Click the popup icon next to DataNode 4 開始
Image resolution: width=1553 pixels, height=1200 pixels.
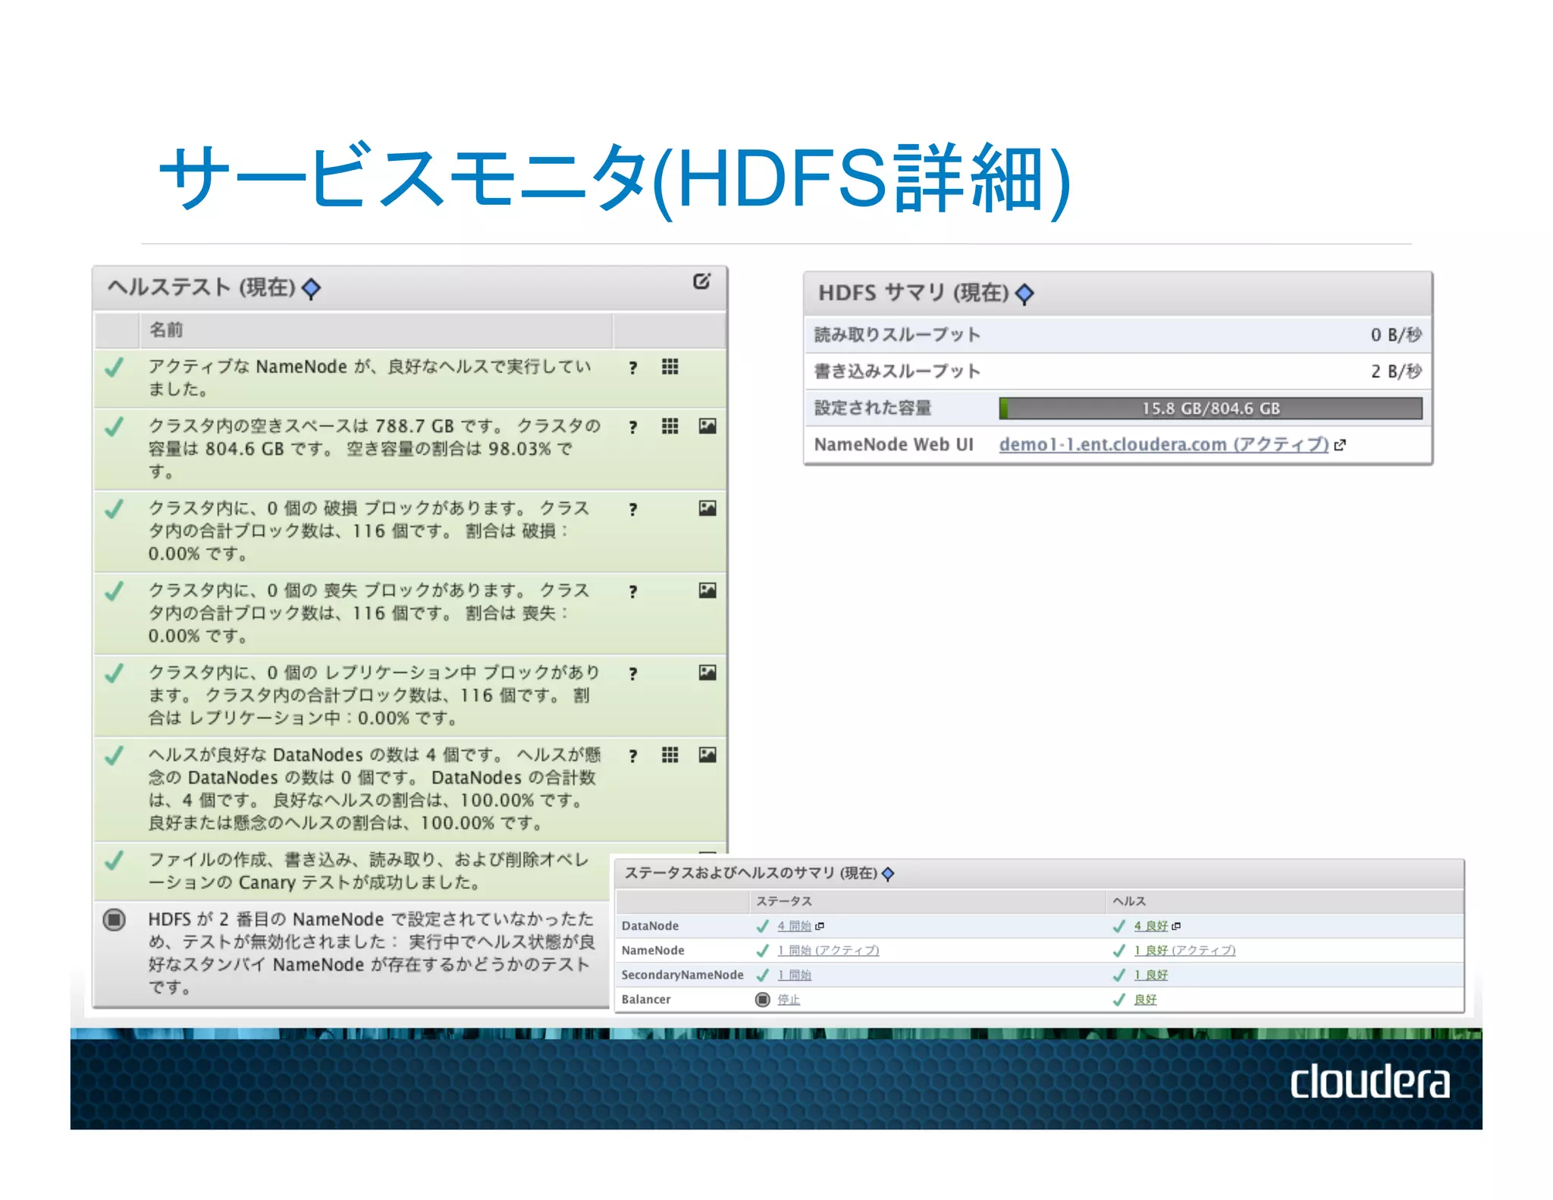click(x=820, y=926)
